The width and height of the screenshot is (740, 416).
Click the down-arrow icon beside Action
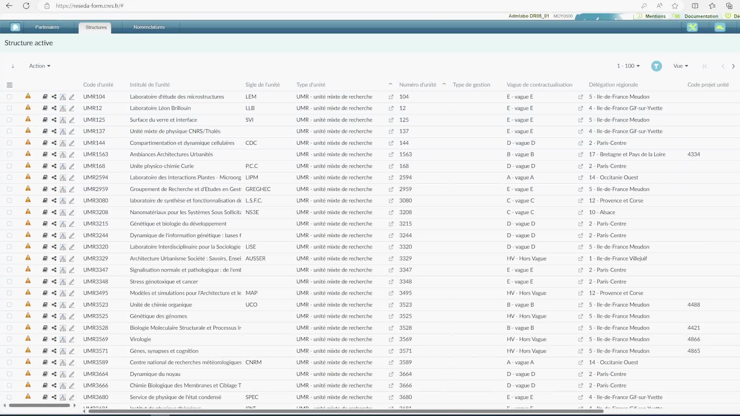pyautogui.click(x=13, y=66)
